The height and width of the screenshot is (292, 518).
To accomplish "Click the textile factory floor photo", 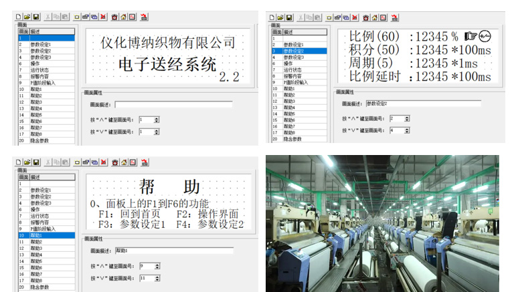I will (382, 223).
